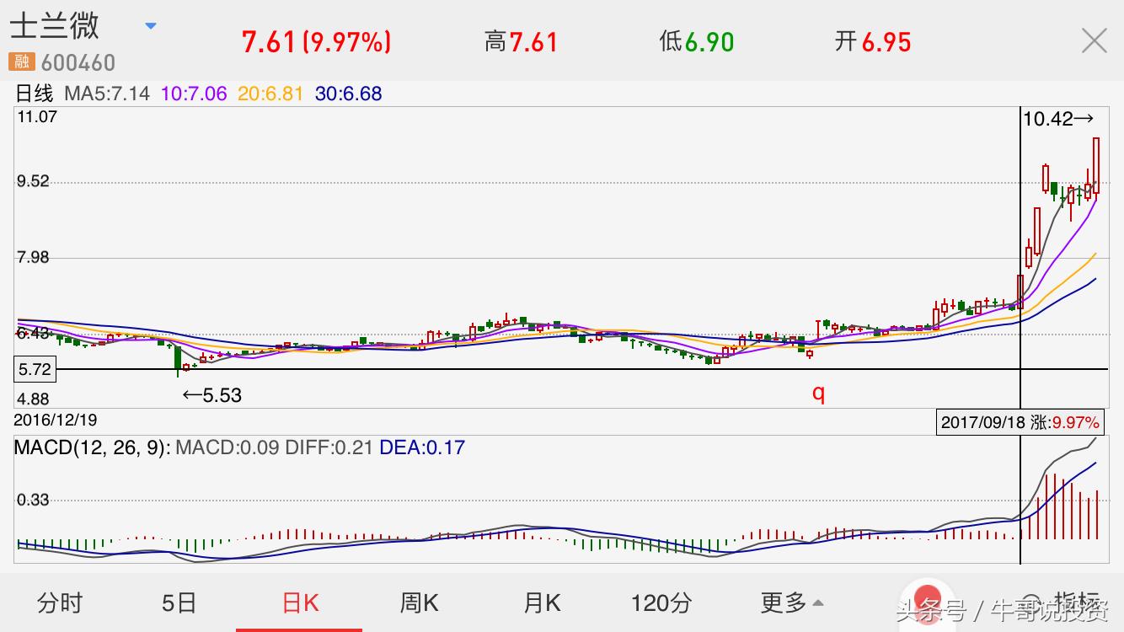
Task: Click the orange 融 margin badge
Action: pos(21,62)
